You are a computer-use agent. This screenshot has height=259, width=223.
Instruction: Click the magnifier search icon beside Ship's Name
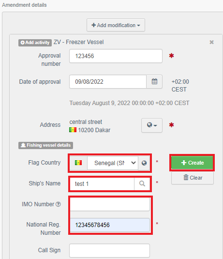pyautogui.click(x=142, y=183)
